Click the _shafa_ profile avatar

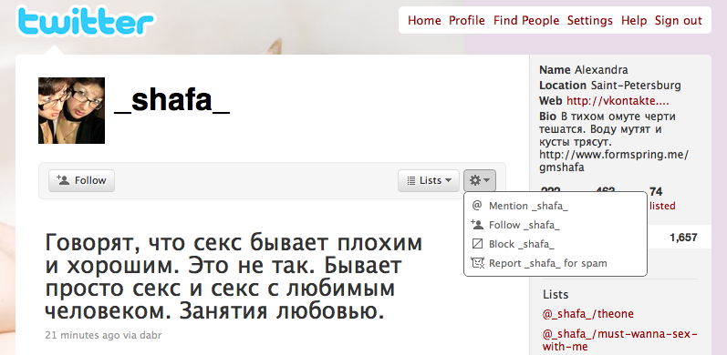[71, 111]
